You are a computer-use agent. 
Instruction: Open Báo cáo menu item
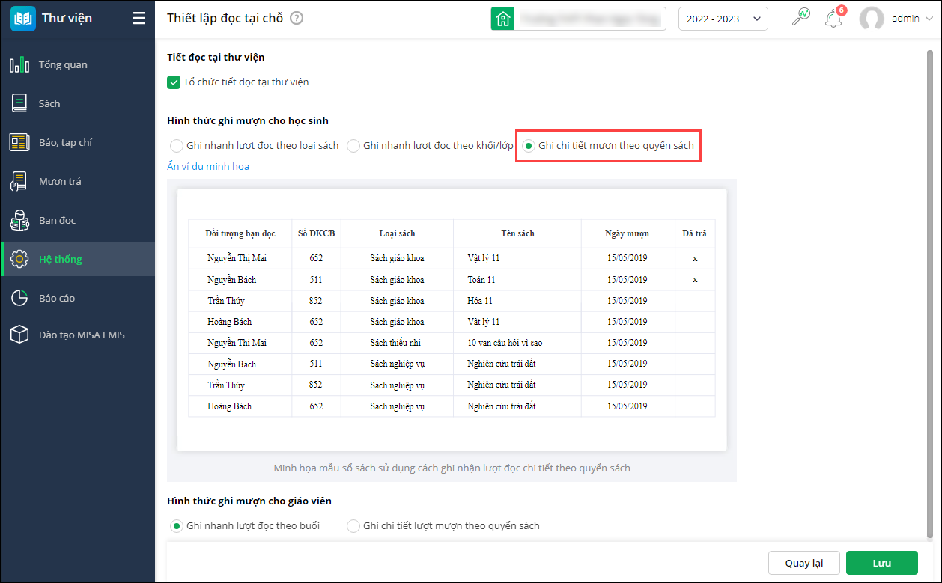tap(78, 298)
